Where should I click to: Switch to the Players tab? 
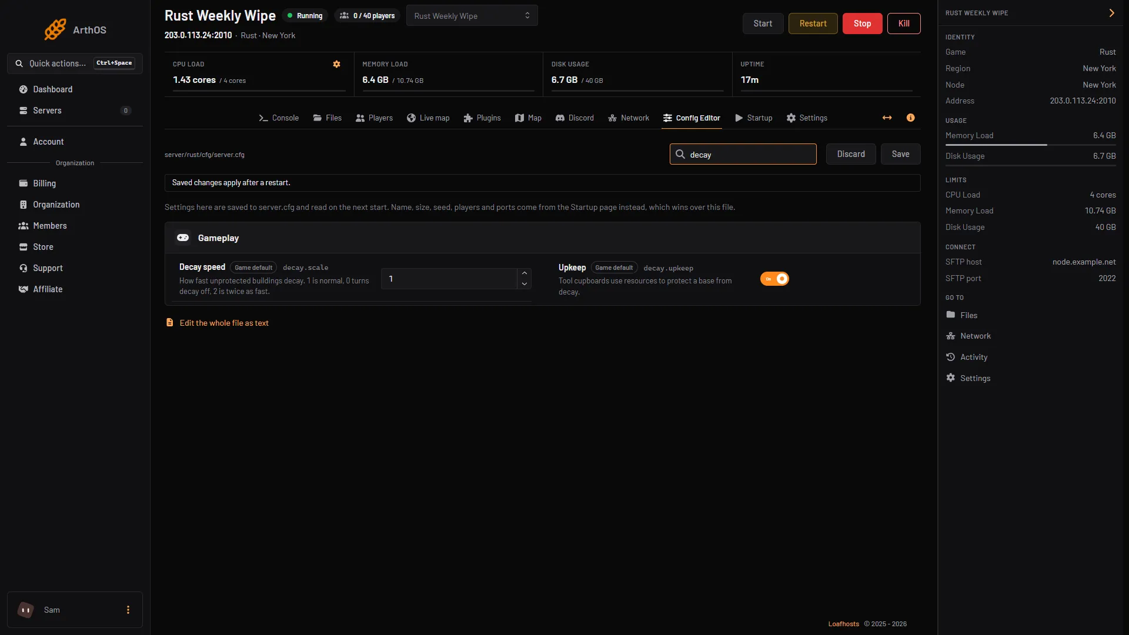tap(374, 118)
